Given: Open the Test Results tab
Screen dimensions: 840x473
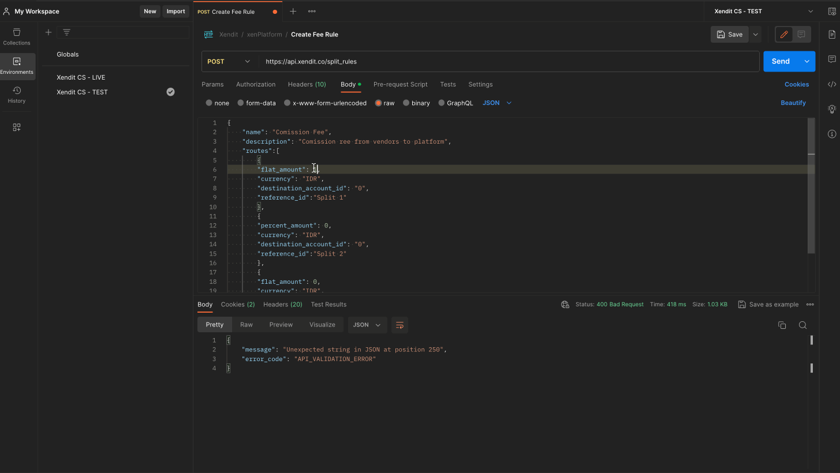Looking at the screenshot, I should point(328,305).
